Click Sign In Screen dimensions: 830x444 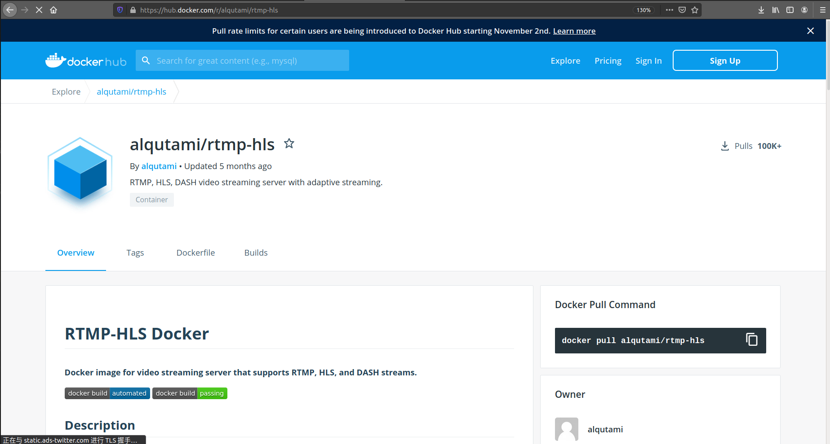point(648,61)
